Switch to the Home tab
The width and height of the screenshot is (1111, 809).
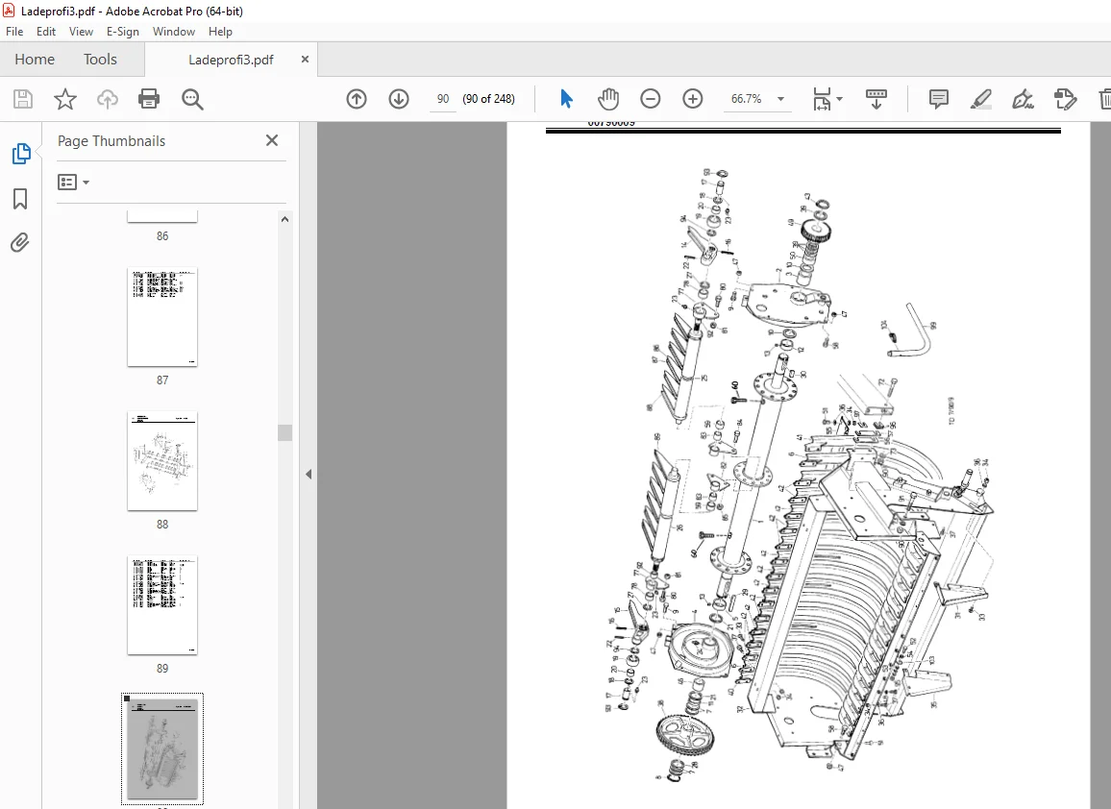coord(35,60)
